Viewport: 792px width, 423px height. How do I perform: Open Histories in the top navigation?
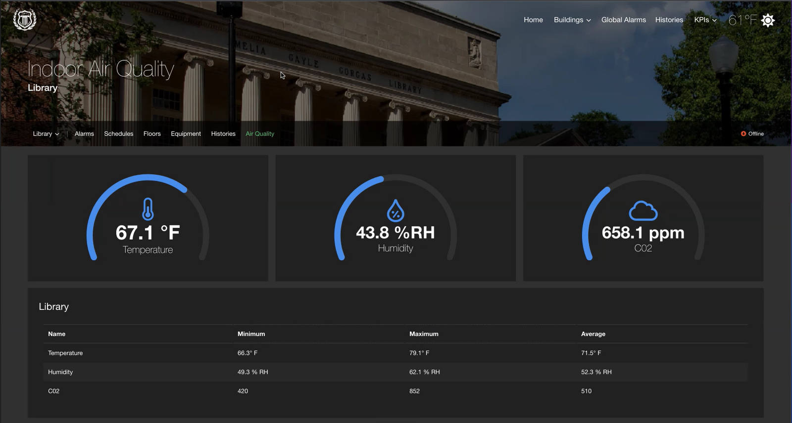pos(669,20)
